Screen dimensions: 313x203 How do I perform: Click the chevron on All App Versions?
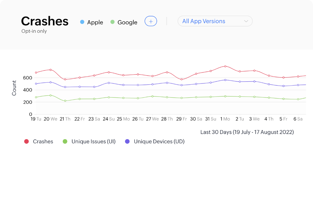click(x=246, y=21)
